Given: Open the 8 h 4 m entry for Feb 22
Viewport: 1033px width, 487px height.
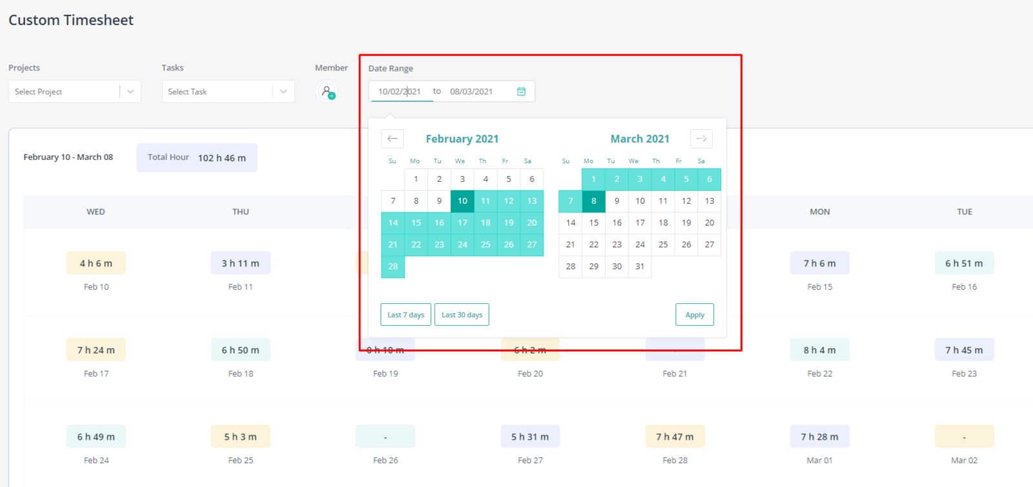Looking at the screenshot, I should 820,350.
